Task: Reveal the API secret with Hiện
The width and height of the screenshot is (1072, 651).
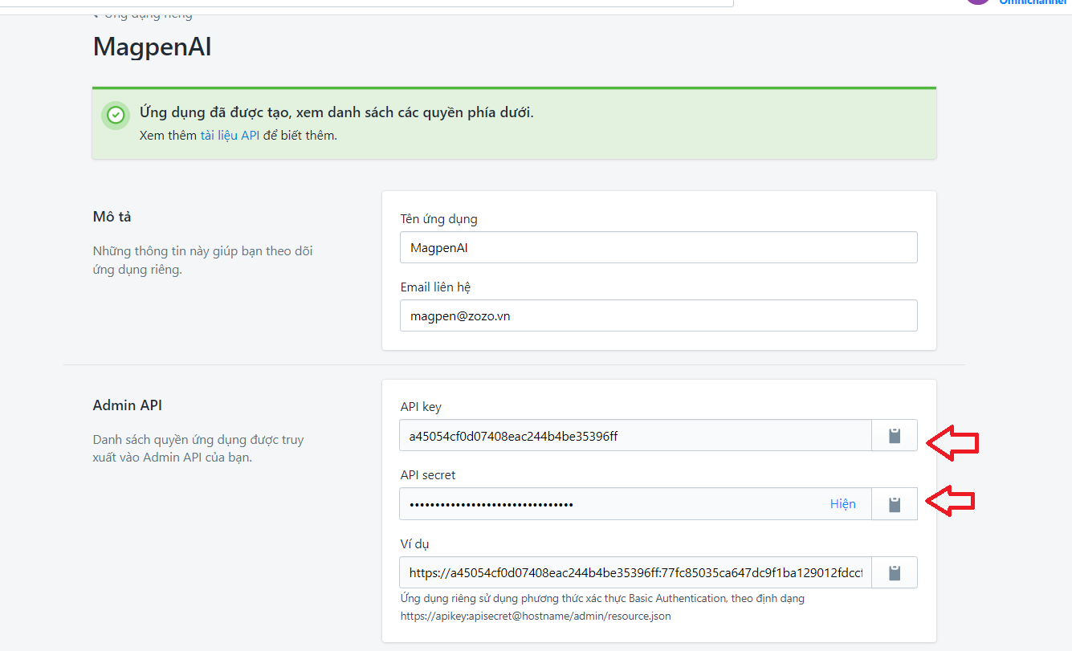Action: (843, 504)
